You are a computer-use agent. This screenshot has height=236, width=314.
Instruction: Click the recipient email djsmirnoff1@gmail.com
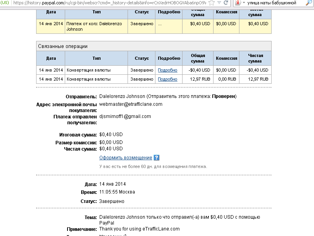coord(125,116)
